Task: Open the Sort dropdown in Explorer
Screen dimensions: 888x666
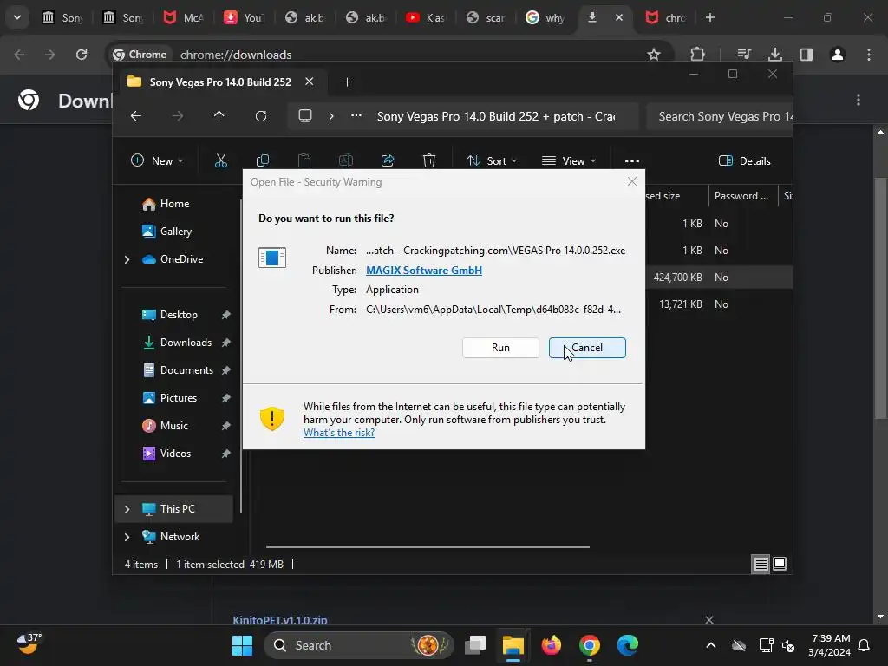Action: point(492,160)
